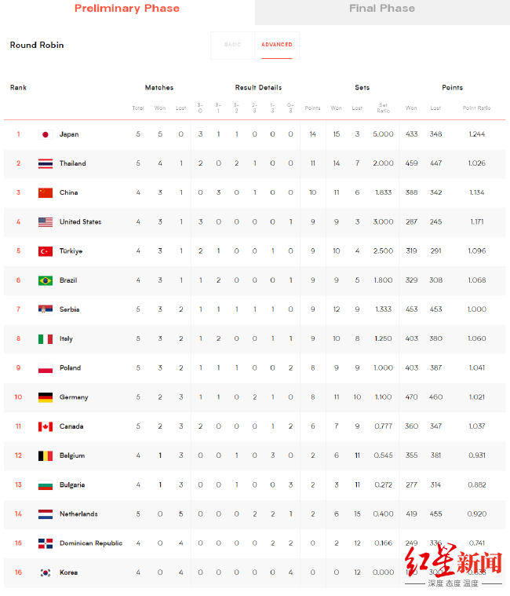Click the Canada flag icon

[x=46, y=426]
